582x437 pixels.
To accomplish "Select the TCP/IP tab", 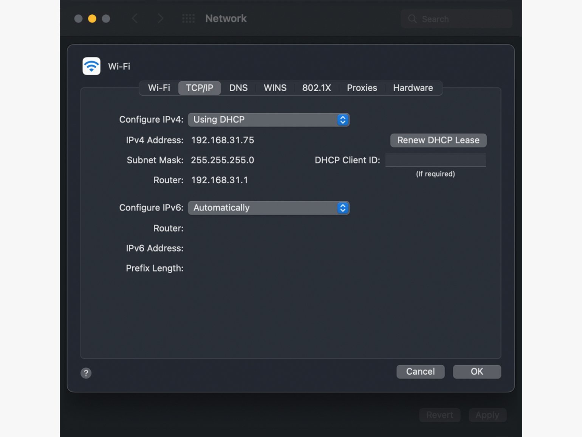I will tap(199, 88).
